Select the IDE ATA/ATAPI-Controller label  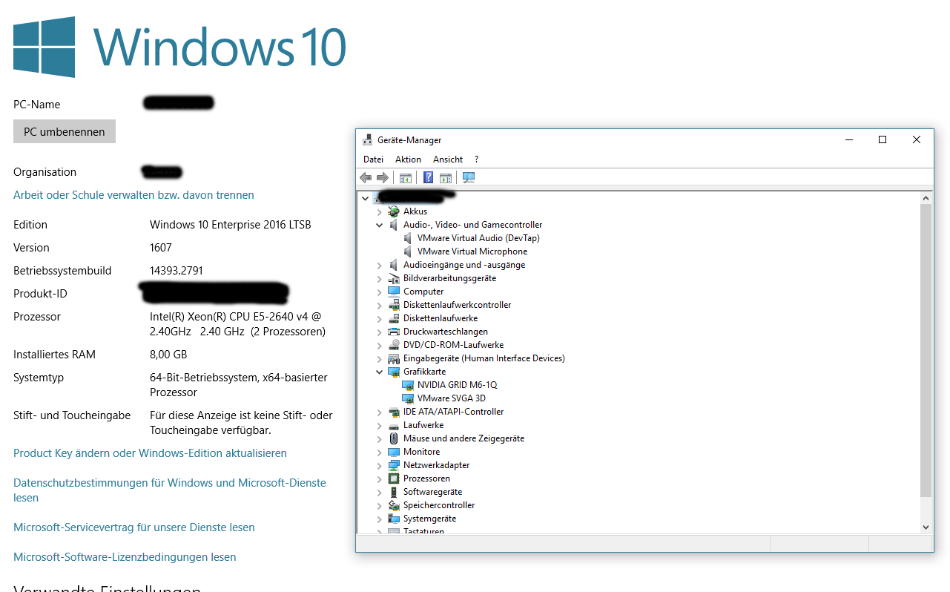[454, 412]
